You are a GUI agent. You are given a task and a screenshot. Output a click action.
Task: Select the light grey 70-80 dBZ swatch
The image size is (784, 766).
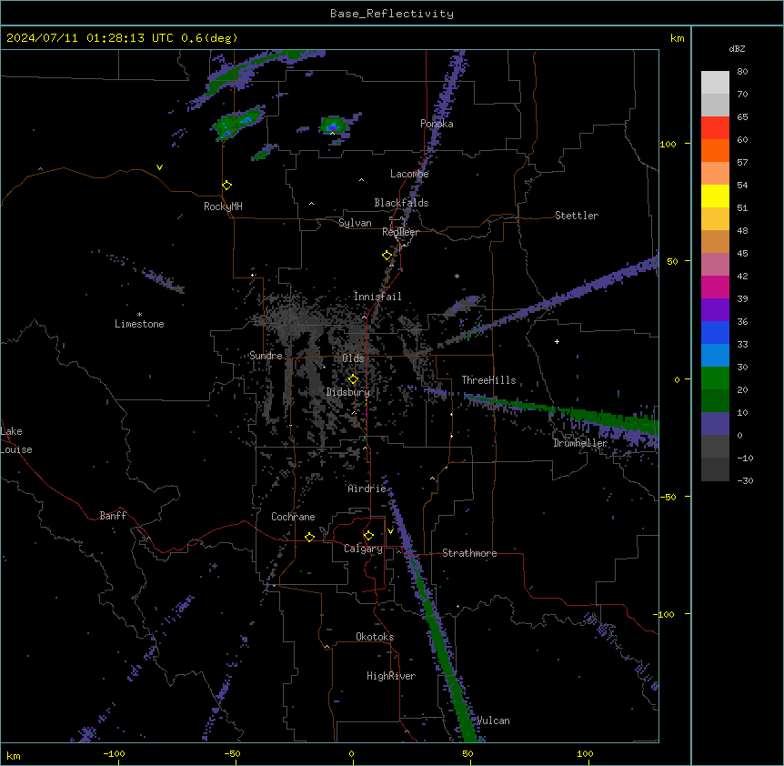pos(715,82)
